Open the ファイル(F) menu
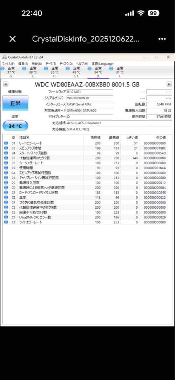 pos(8,64)
